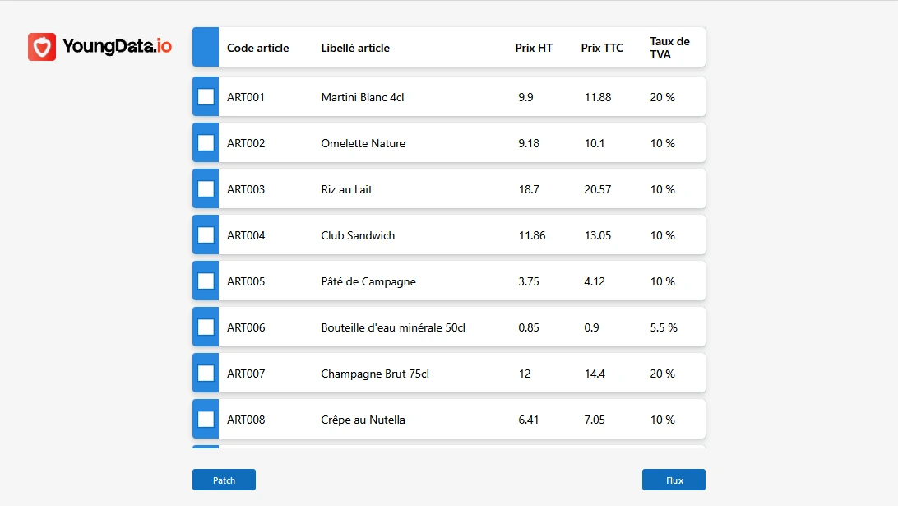Click the 13.05 Prix TTC value
This screenshot has height=506, width=898.
[597, 235]
